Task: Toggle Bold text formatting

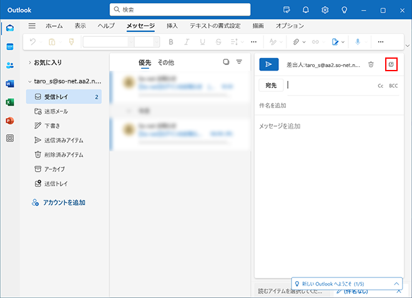Action: click(x=169, y=42)
